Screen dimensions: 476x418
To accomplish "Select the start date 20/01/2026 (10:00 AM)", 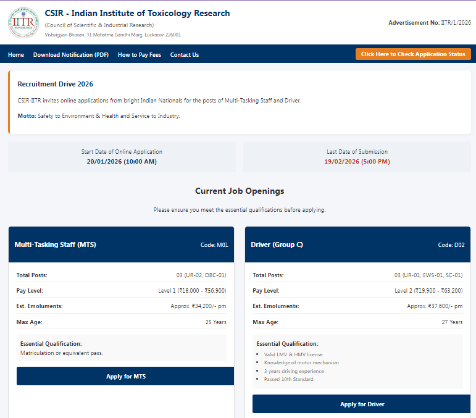I will (122, 162).
